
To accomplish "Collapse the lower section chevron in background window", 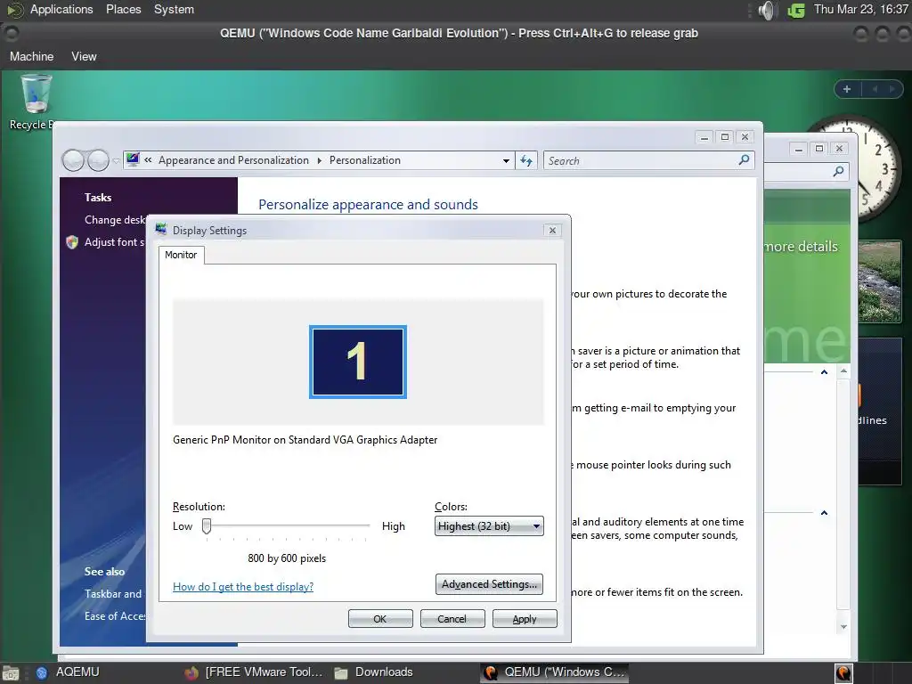I will (x=824, y=513).
